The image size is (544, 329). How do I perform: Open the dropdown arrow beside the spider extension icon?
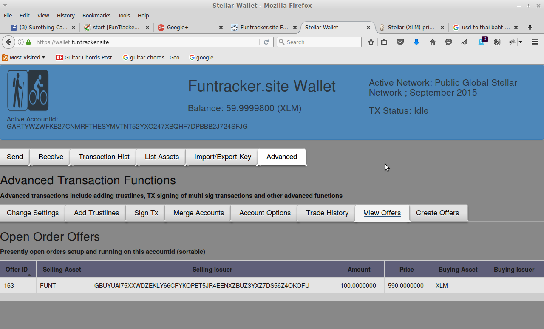pos(520,42)
